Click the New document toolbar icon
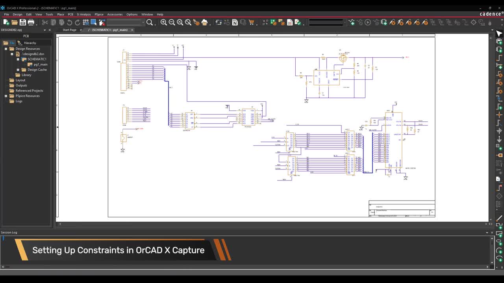Viewport: 504px width, 283px height. (x=6, y=22)
